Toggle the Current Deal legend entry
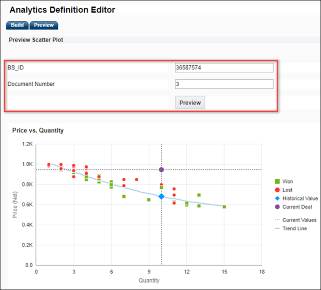The width and height of the screenshot is (321, 290). [x=294, y=207]
